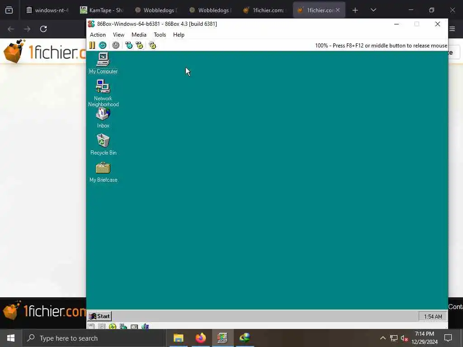This screenshot has height=347, width=463.
Task: Open the View menu in 86Box
Action: [x=118, y=34]
